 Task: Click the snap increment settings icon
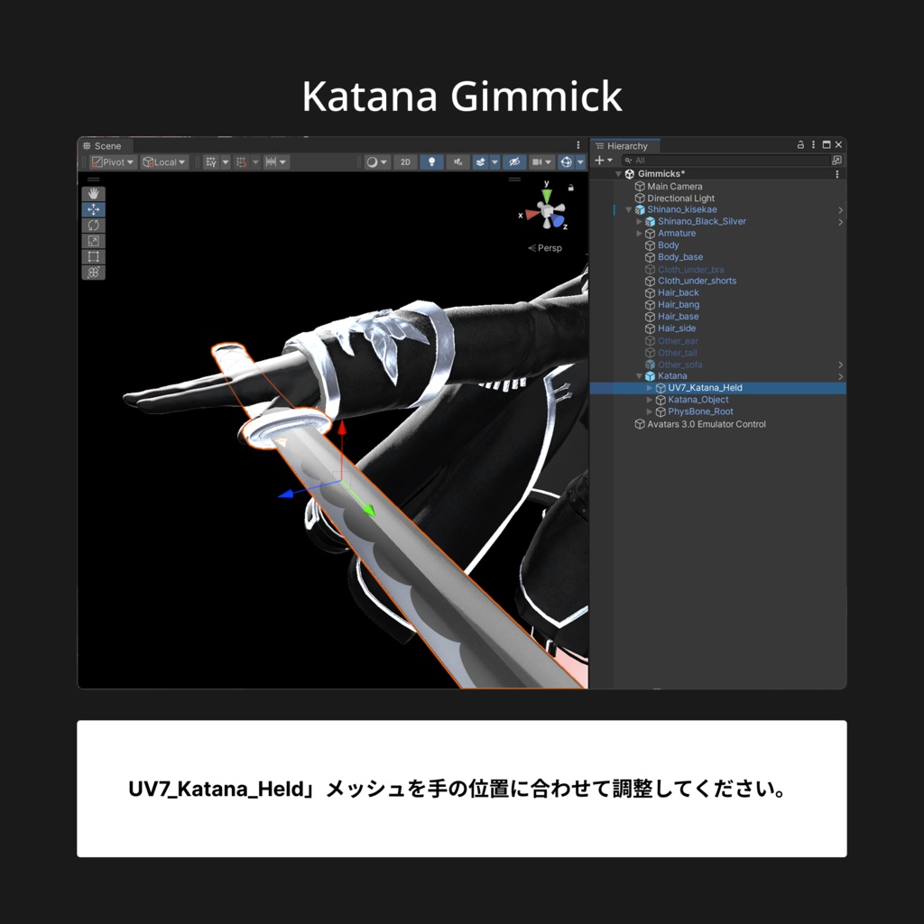click(271, 162)
